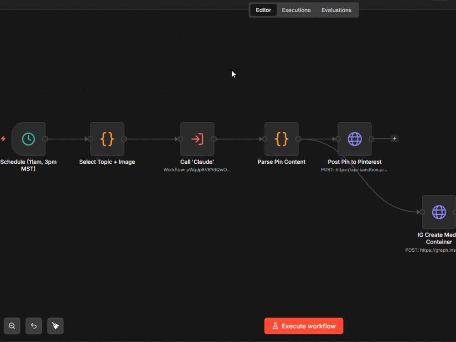The height and width of the screenshot is (342, 456).
Task: Click the IG Create Media Container input connector
Action: (x=422, y=212)
